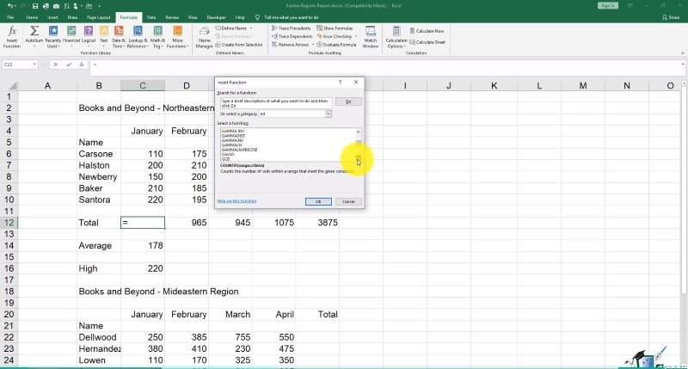
Task: Expand the 'Or select a category' dropdown
Action: pos(328,114)
